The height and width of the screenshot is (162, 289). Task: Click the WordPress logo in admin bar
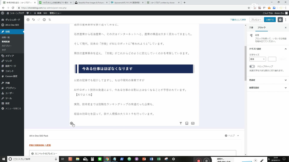[3, 13]
